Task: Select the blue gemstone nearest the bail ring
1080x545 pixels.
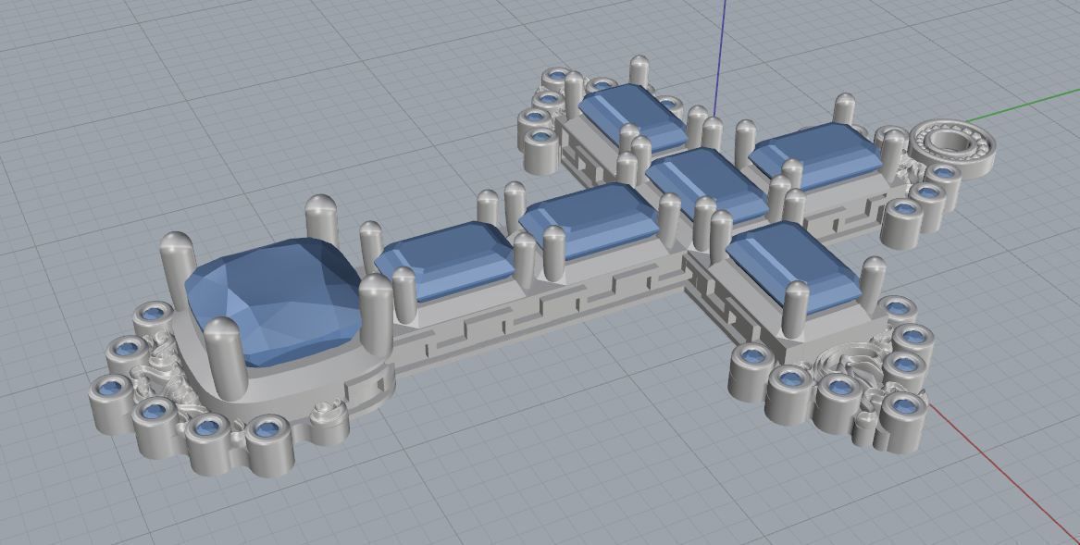Action: coord(817,155)
